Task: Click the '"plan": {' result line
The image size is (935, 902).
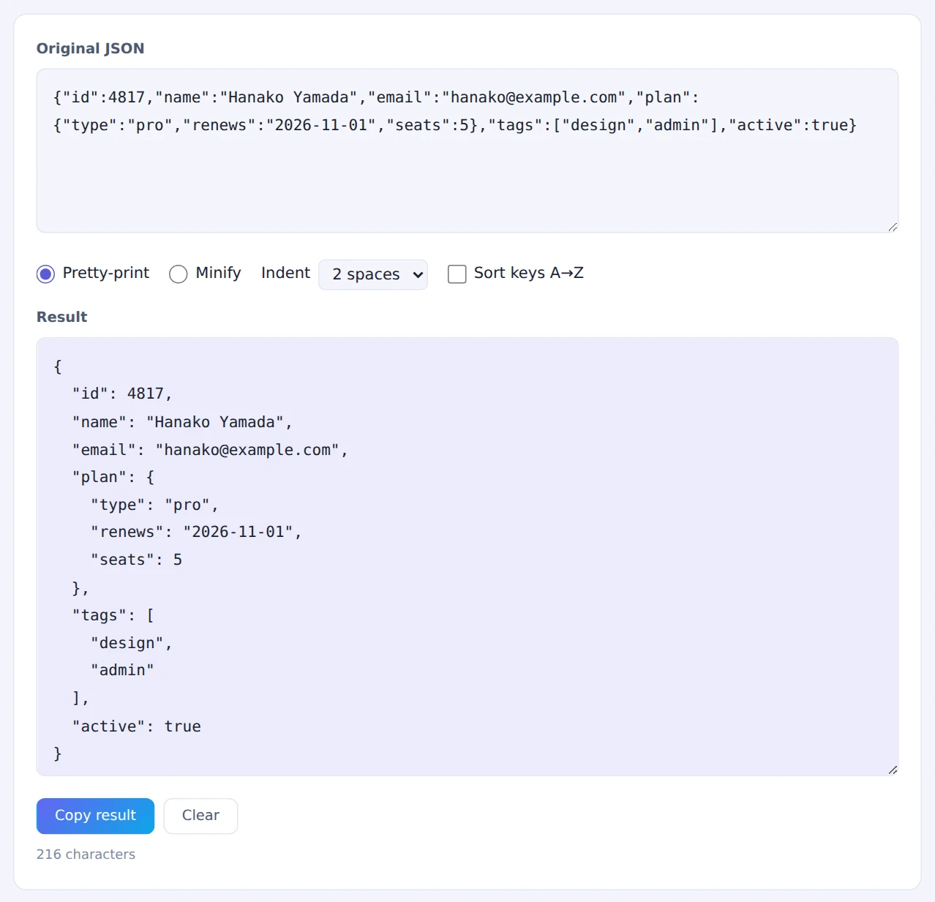Action: 113,477
